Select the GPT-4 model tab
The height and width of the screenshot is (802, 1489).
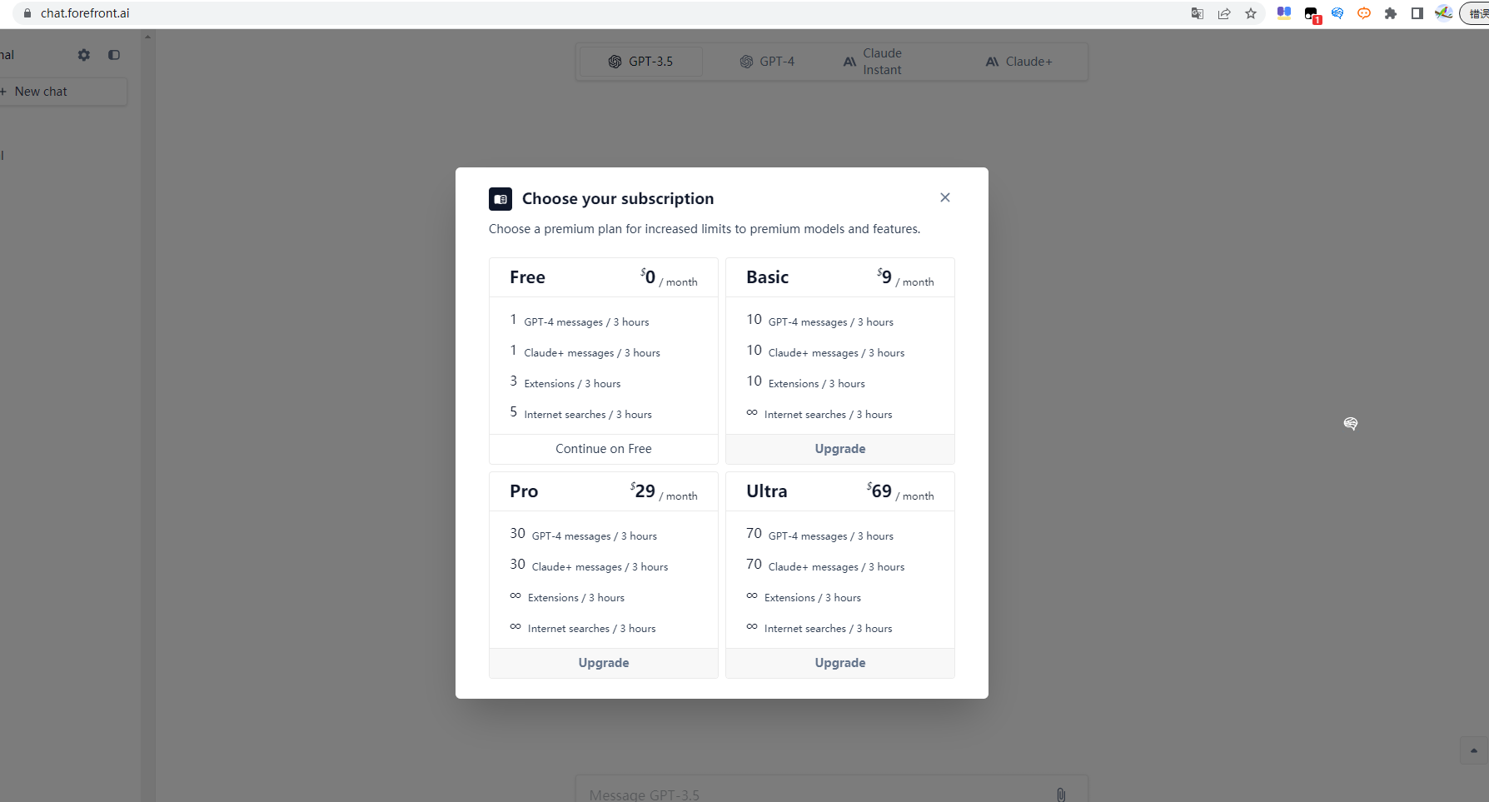coord(767,62)
